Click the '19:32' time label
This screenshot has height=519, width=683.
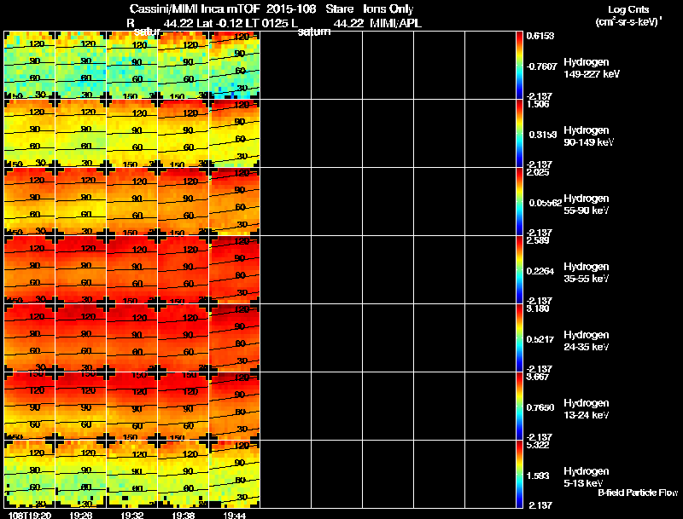(132, 515)
